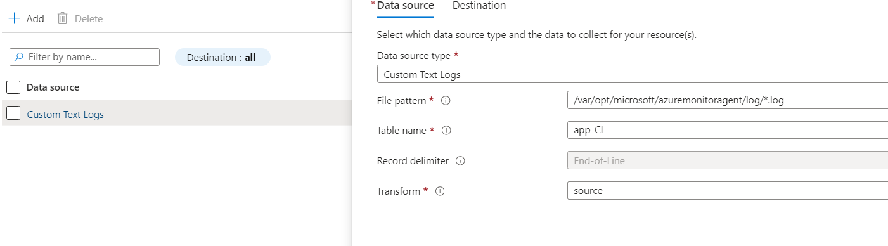
Task: Click the Record delimiter End-of-Line field
Action: tap(728, 160)
